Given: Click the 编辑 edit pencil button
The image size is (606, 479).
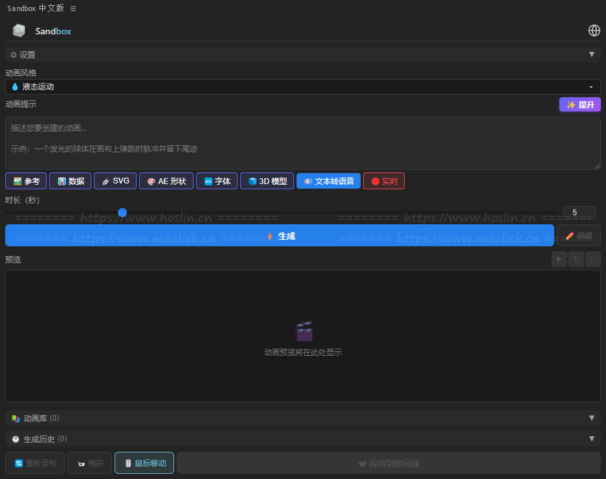Looking at the screenshot, I should pyautogui.click(x=579, y=236).
